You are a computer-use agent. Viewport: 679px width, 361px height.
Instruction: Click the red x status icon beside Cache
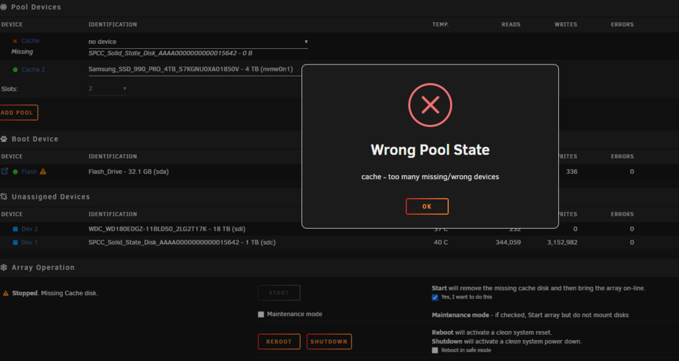(15, 41)
